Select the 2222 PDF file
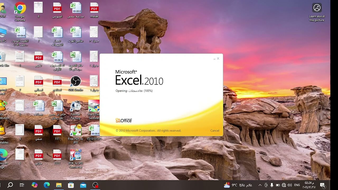Viewport: 338px width, 190px height. 57,158
